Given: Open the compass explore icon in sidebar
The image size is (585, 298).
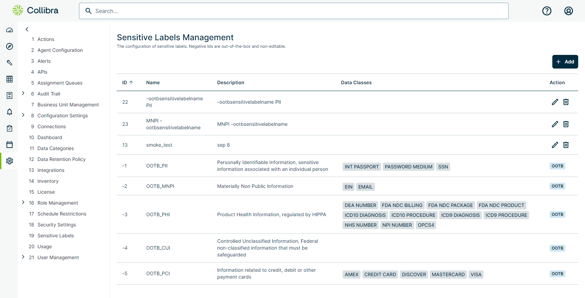Looking at the screenshot, I should (10, 46).
